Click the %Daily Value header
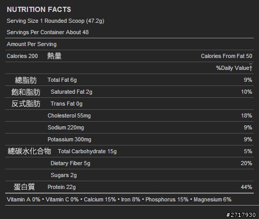 point(234,68)
